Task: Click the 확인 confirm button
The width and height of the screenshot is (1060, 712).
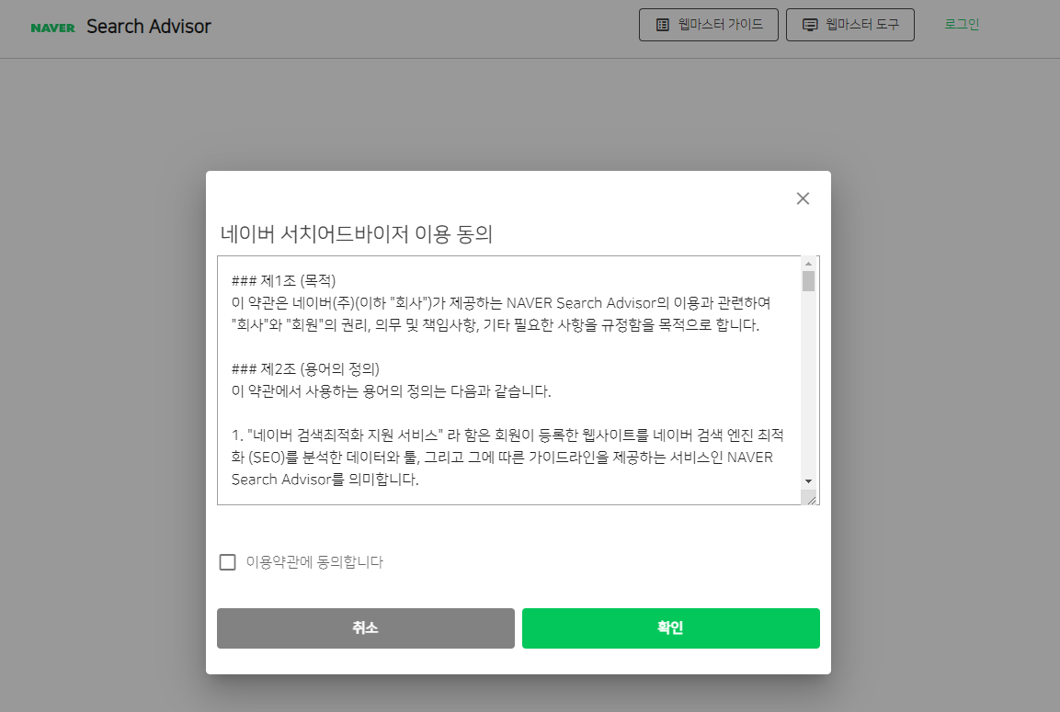Action: (x=670, y=628)
